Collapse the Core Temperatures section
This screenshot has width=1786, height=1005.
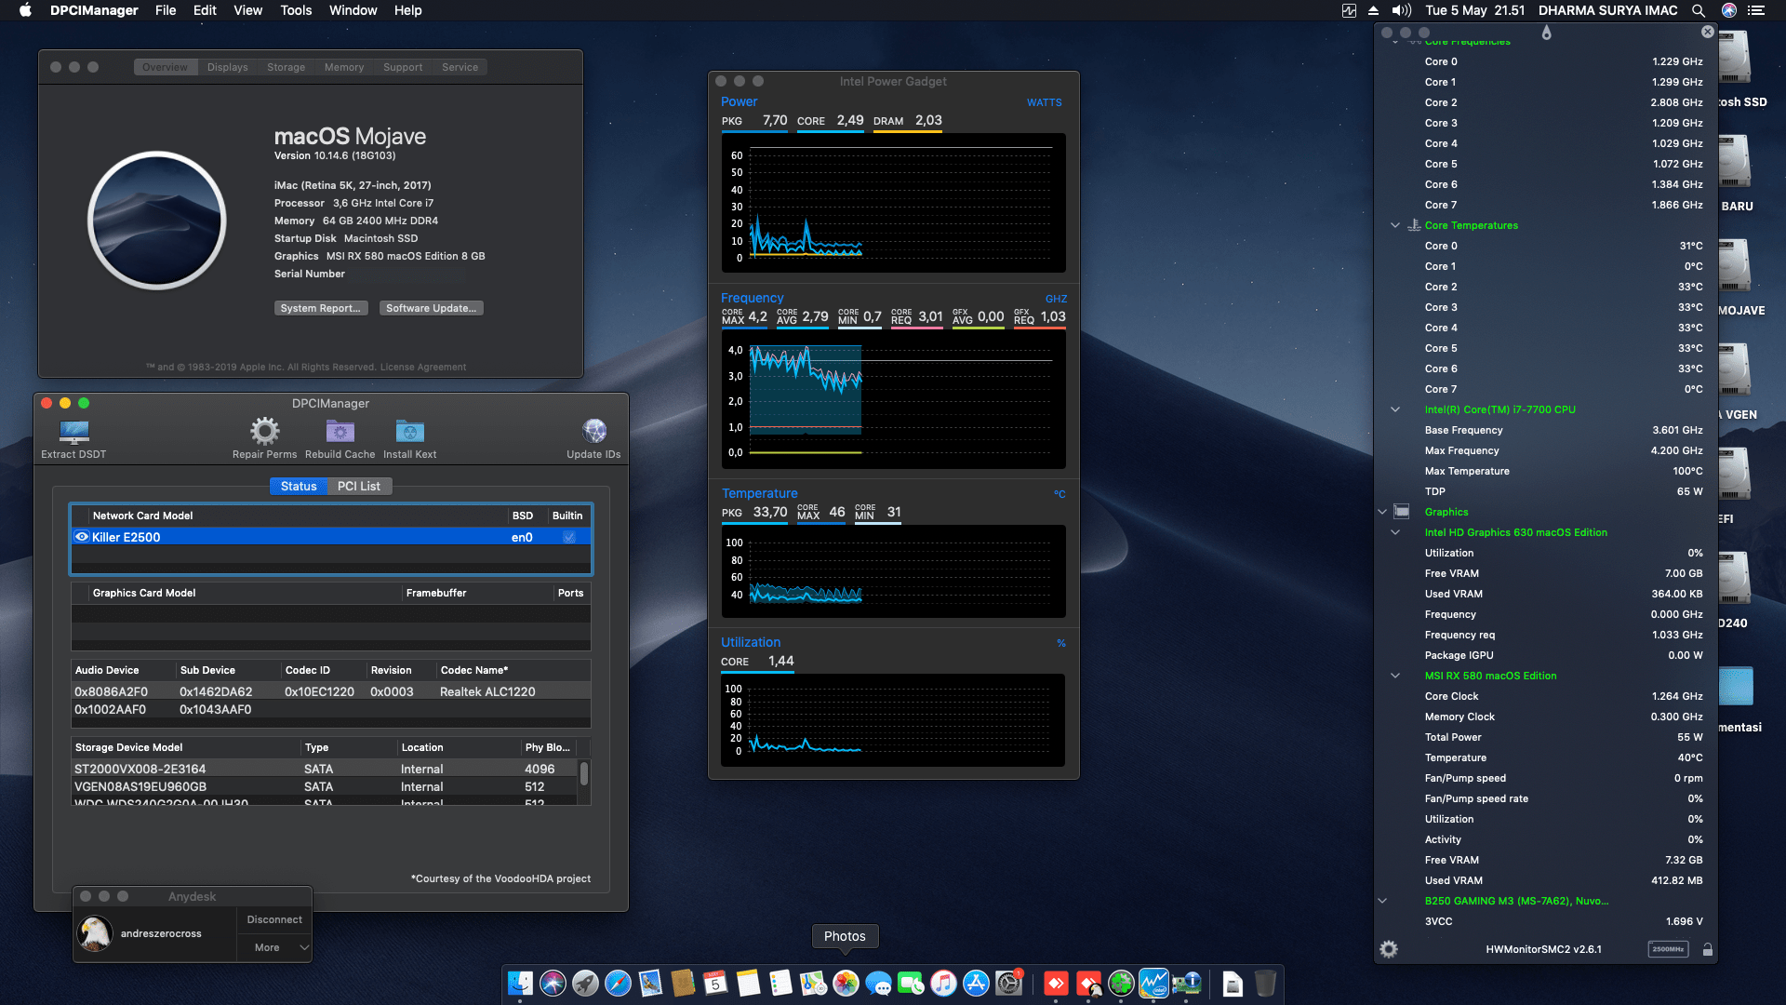pos(1395,225)
